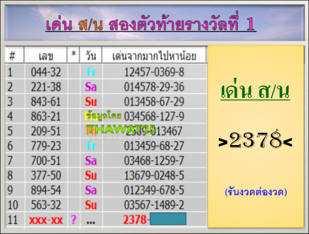
Task: Select the 221-38 number cell
Action: click(x=46, y=86)
